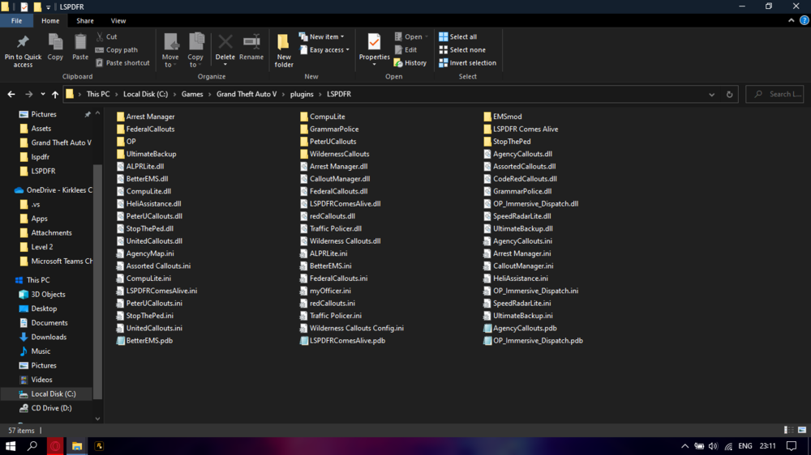Switch to the View ribbon tab
Image resolution: width=811 pixels, height=455 pixels.
coord(118,21)
